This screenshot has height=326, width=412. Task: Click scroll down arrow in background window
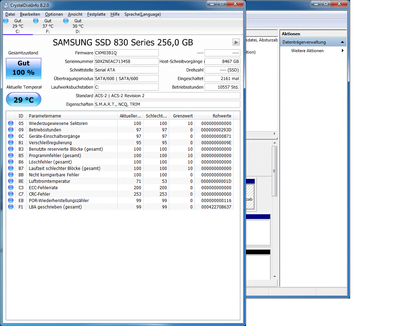(x=275, y=276)
